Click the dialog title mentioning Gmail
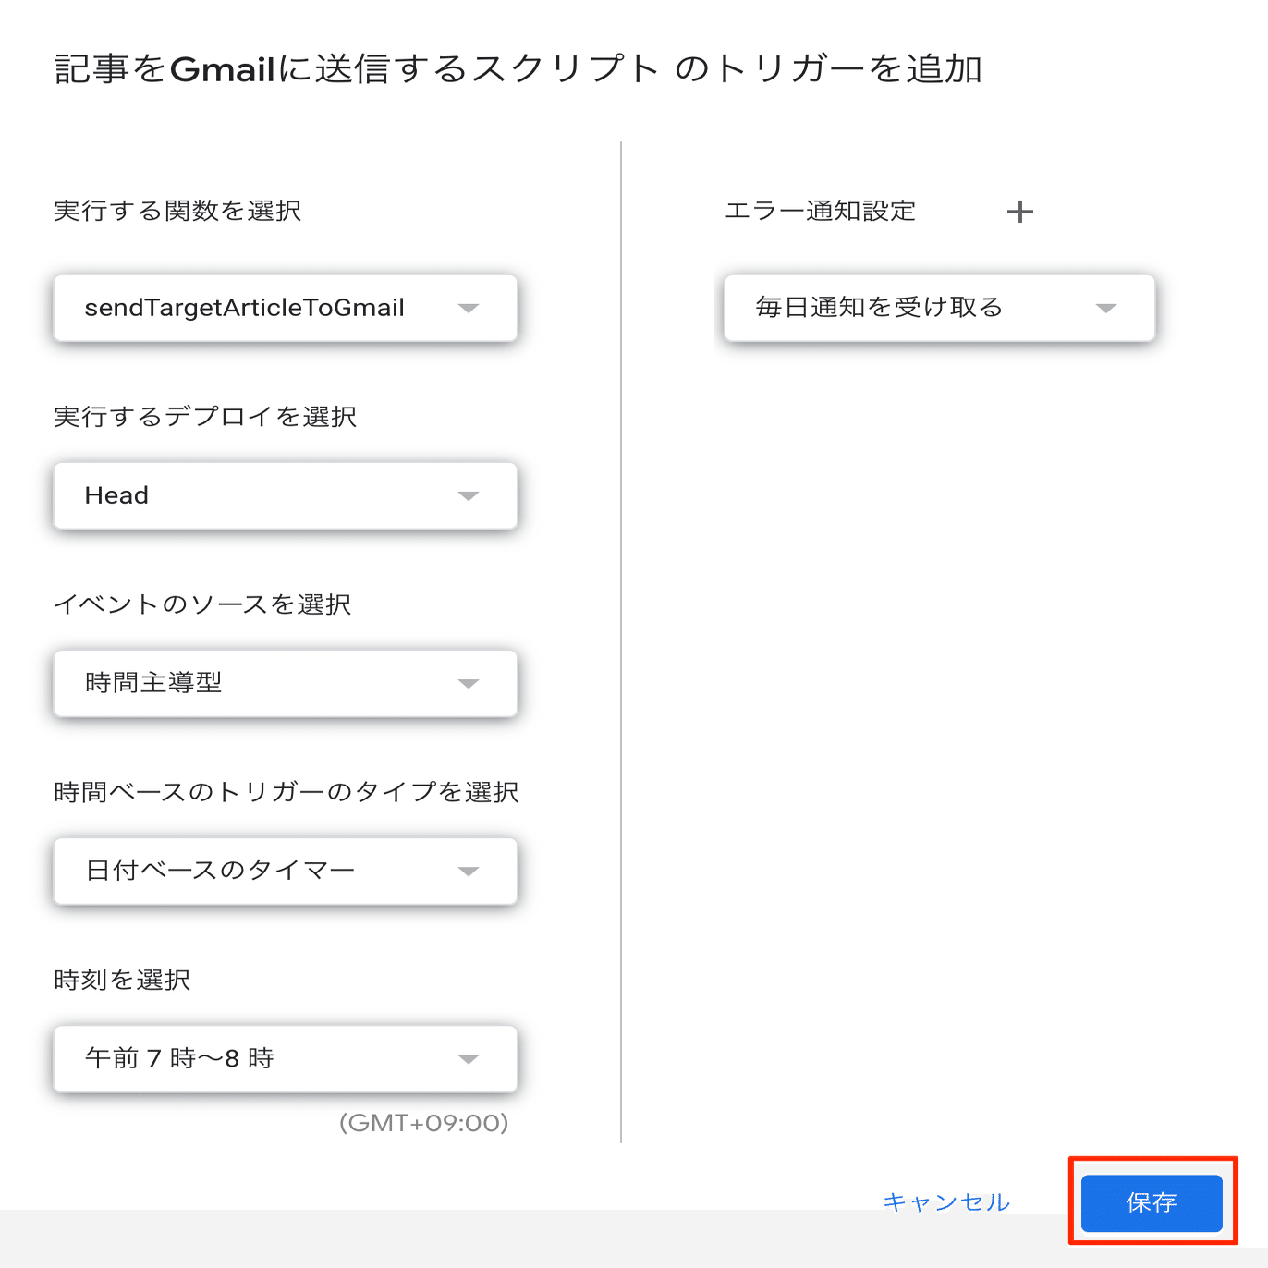This screenshot has width=1268, height=1268. coord(518,69)
